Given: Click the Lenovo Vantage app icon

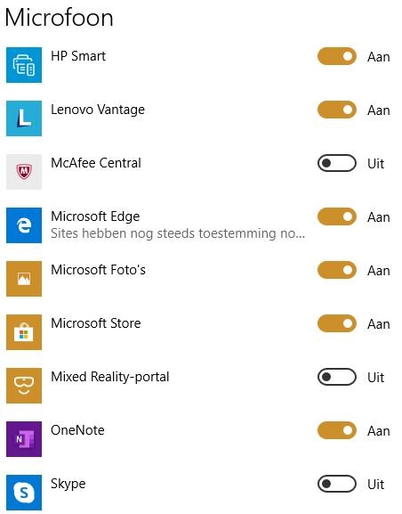Looking at the screenshot, I should tap(24, 118).
